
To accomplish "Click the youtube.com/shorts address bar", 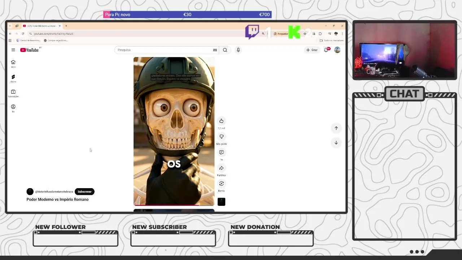I will [x=144, y=34].
